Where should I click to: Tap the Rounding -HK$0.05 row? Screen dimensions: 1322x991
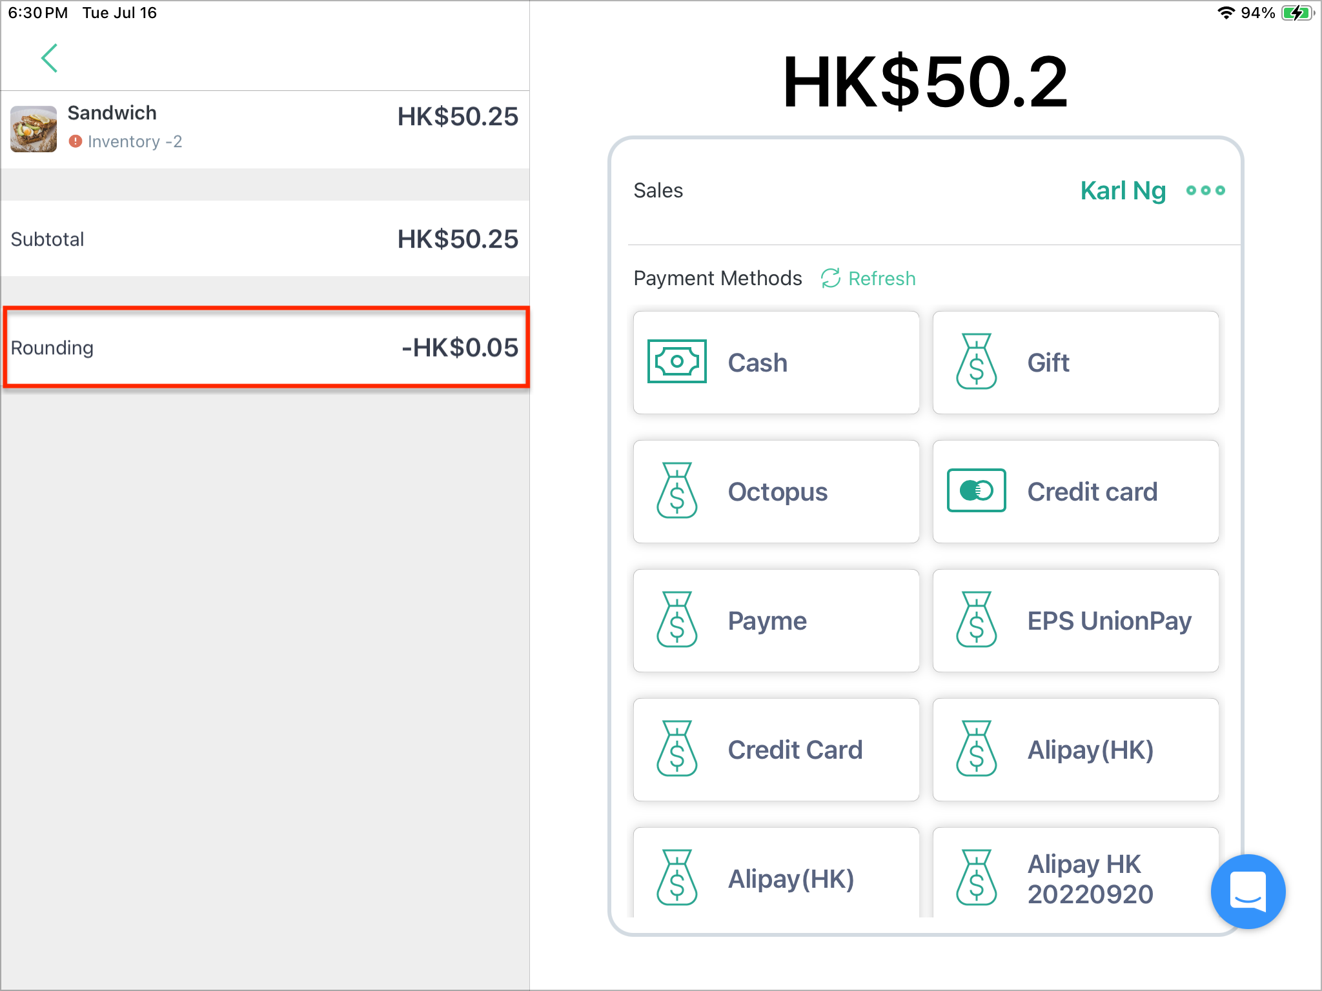click(265, 348)
